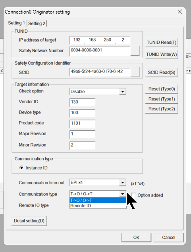Screen dimensions: 191x252
Task: Click the Vendor ID field
Action: (83, 102)
